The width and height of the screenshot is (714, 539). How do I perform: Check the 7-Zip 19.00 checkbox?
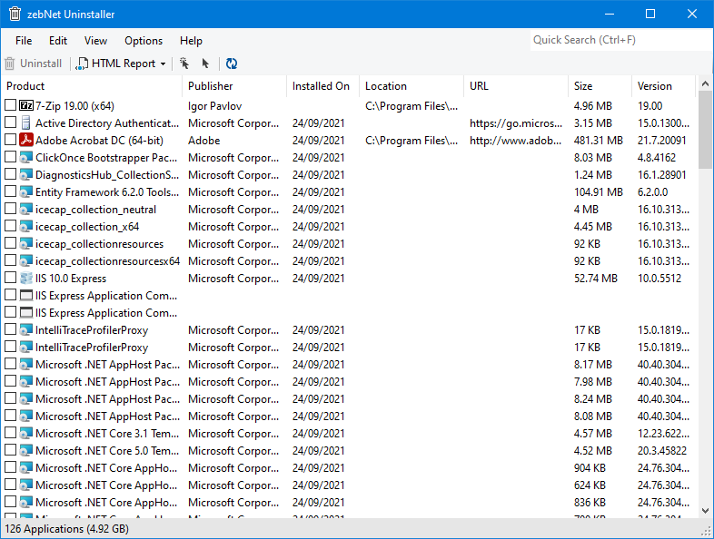11,106
